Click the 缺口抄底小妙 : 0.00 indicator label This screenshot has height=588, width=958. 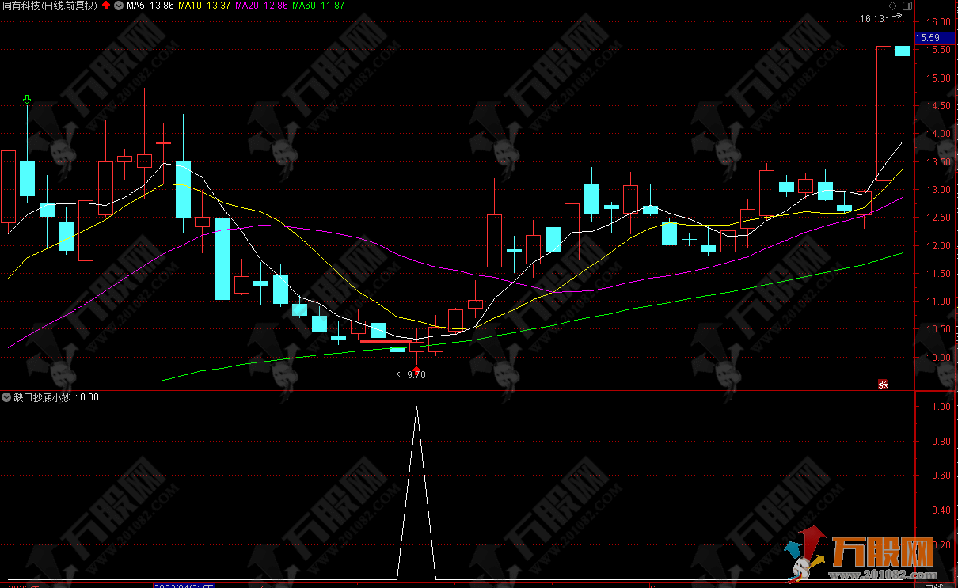[56, 397]
